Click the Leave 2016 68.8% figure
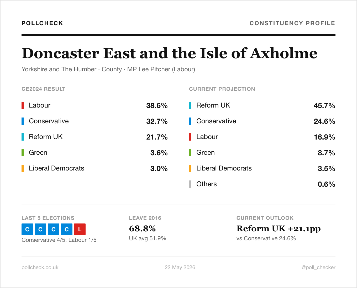357x288 pixels. [x=142, y=229]
